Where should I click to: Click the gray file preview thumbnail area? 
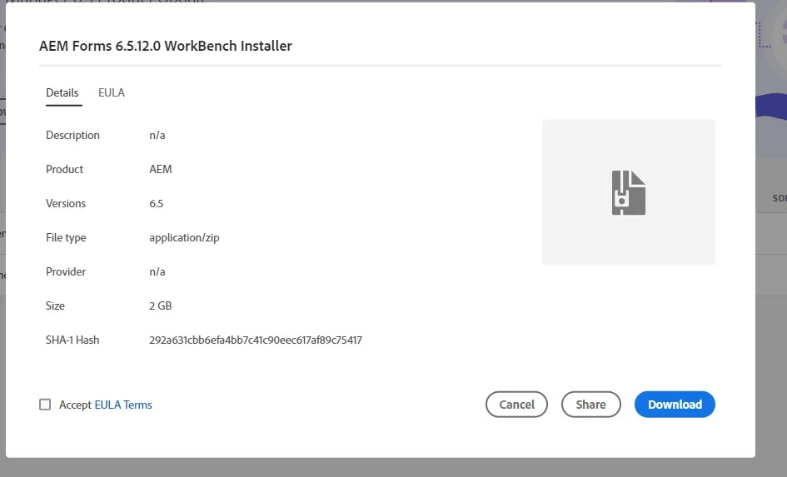629,192
